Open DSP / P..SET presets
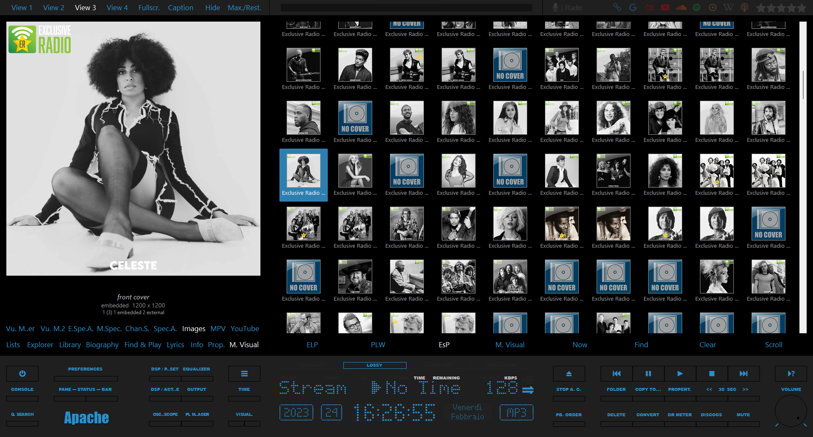Image resolution: width=813 pixels, height=437 pixels. coord(165,369)
